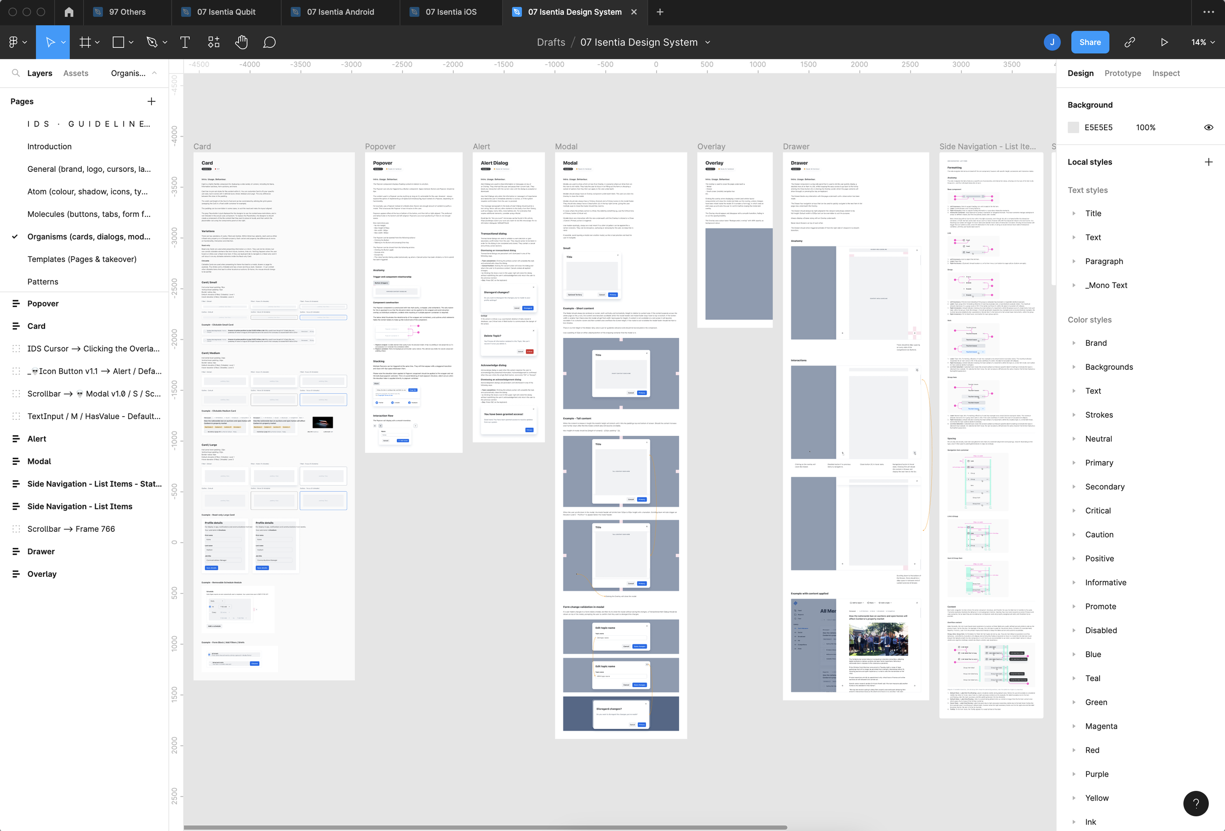Image resolution: width=1225 pixels, height=831 pixels.
Task: Switch to the Assets tab
Action: point(75,73)
